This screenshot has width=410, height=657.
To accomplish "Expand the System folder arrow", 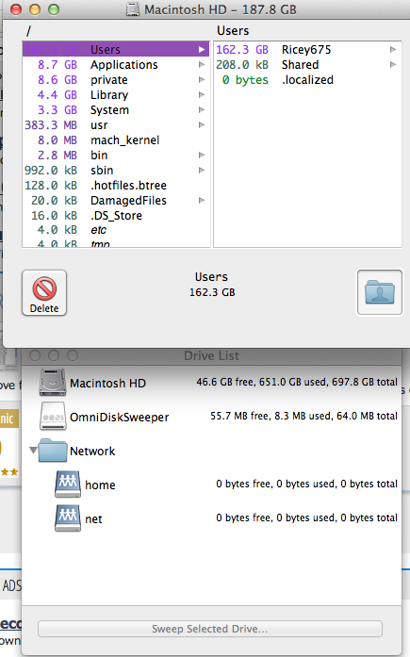I will tap(202, 109).
